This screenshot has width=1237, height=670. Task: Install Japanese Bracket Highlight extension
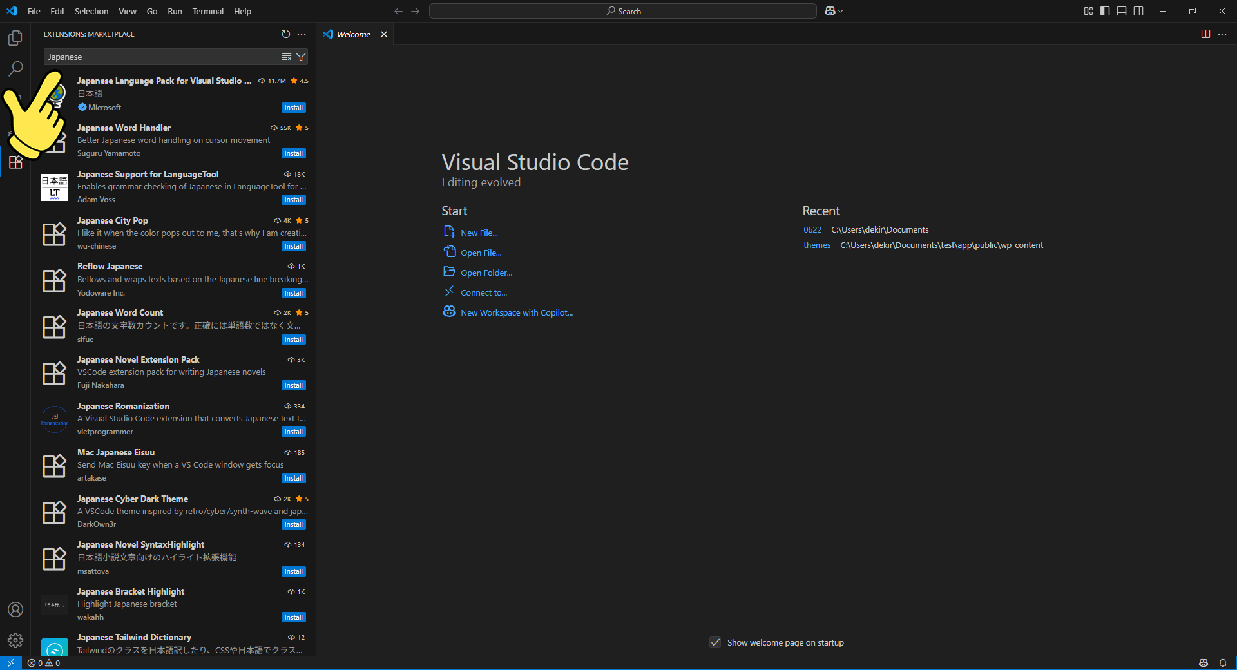(x=294, y=617)
